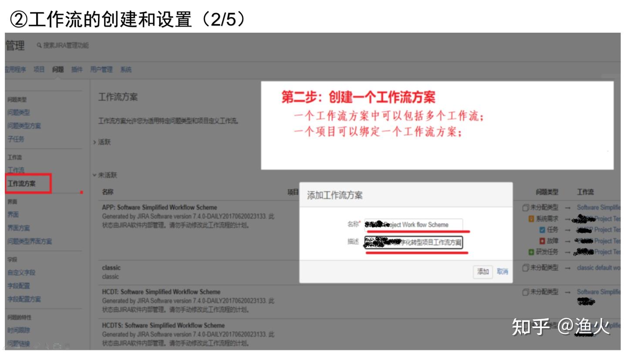The height and width of the screenshot is (353, 627).
Task: Click into the 描述 text field
Action: tap(413, 242)
